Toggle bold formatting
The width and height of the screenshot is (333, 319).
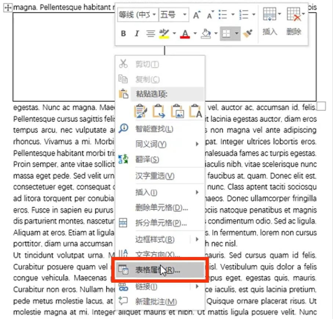click(123, 33)
